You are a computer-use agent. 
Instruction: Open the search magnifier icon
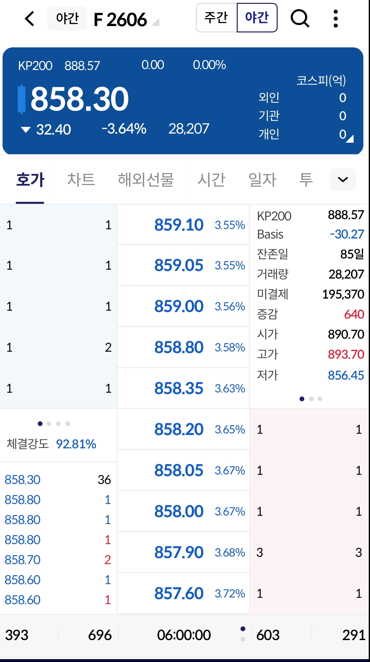(x=300, y=18)
